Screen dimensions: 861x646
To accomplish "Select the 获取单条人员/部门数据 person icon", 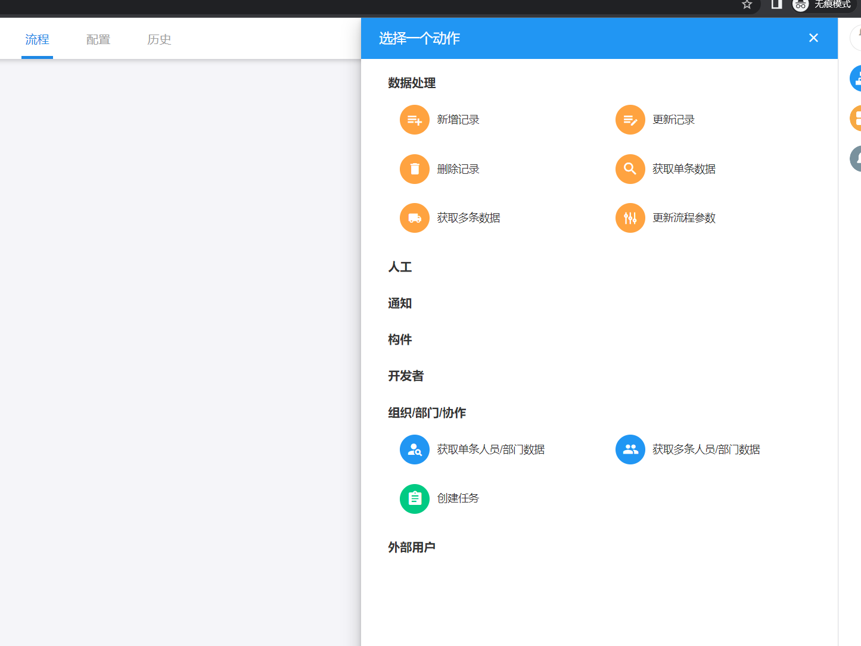I will pos(415,450).
